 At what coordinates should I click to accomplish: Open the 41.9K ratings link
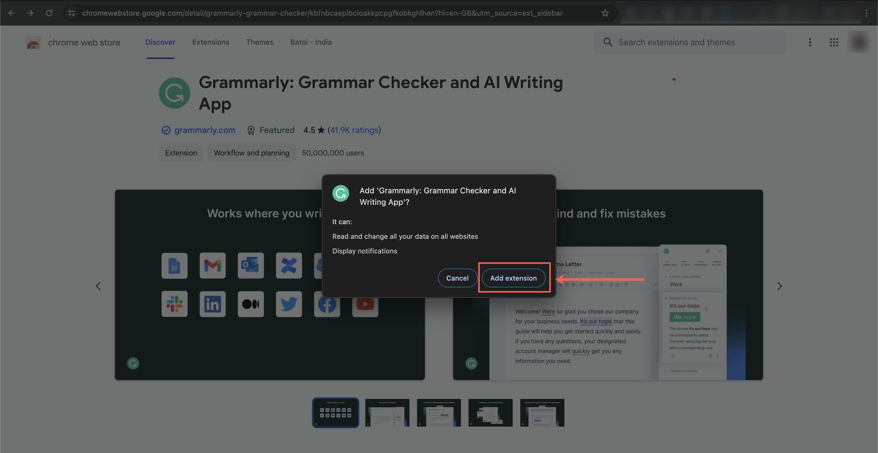tap(355, 130)
